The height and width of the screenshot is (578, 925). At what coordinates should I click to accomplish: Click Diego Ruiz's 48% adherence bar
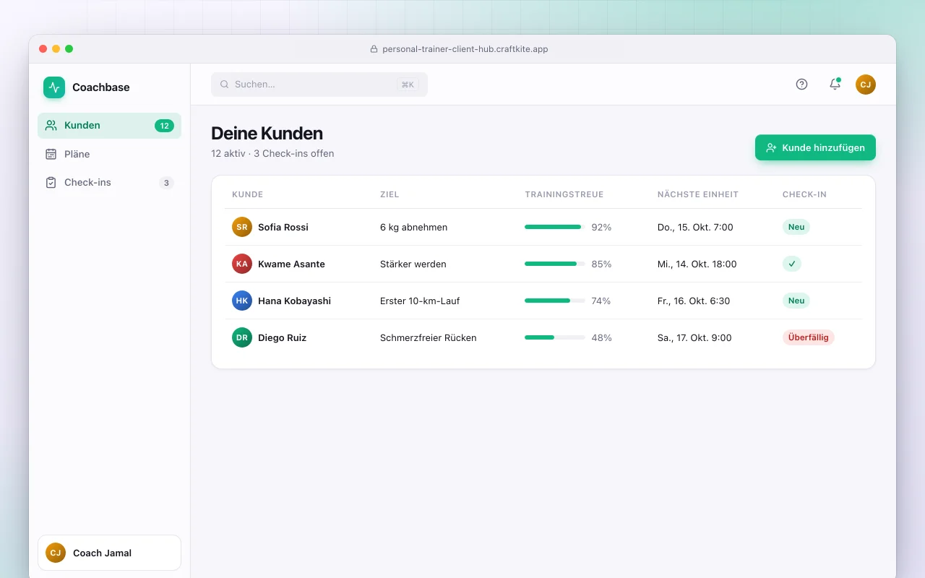(555, 337)
